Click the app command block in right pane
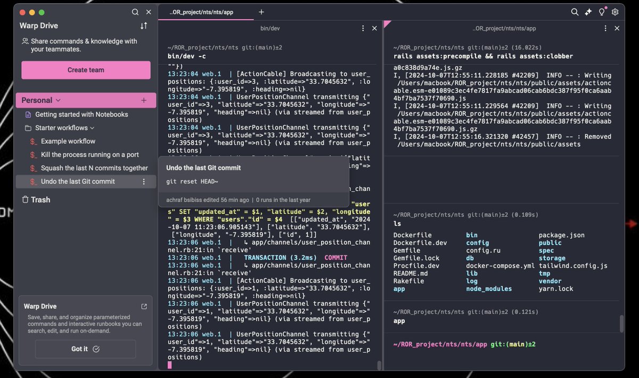Image resolution: width=639 pixels, height=378 pixels. point(399,321)
